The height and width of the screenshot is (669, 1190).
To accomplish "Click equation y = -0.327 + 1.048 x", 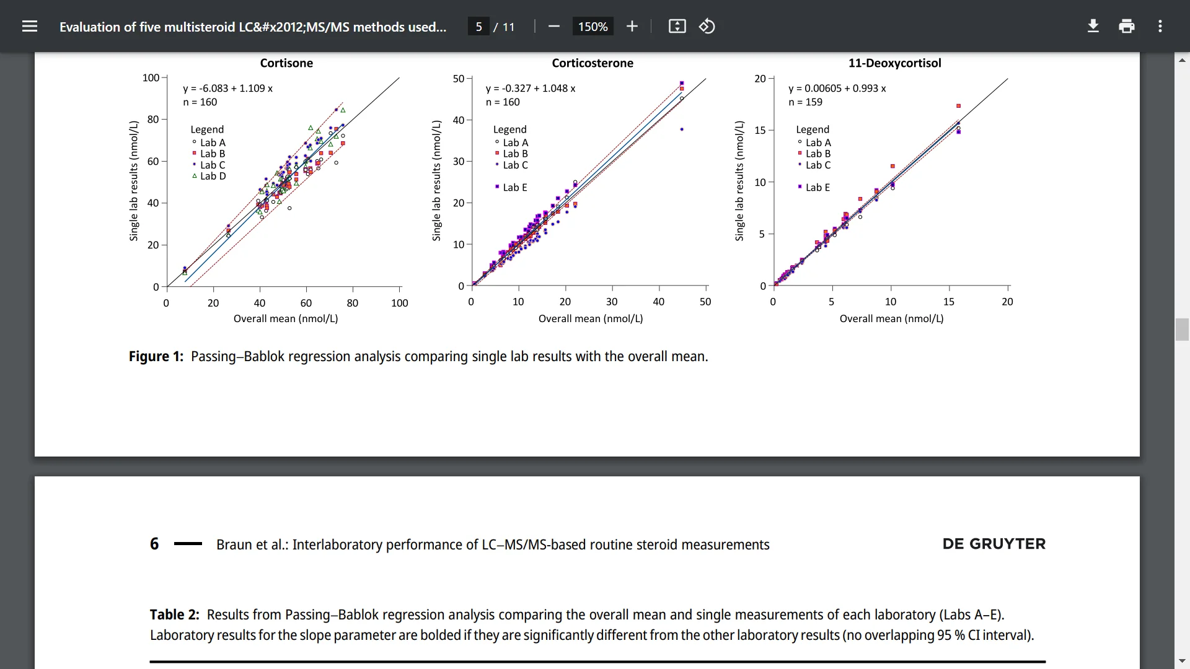I will (x=531, y=88).
